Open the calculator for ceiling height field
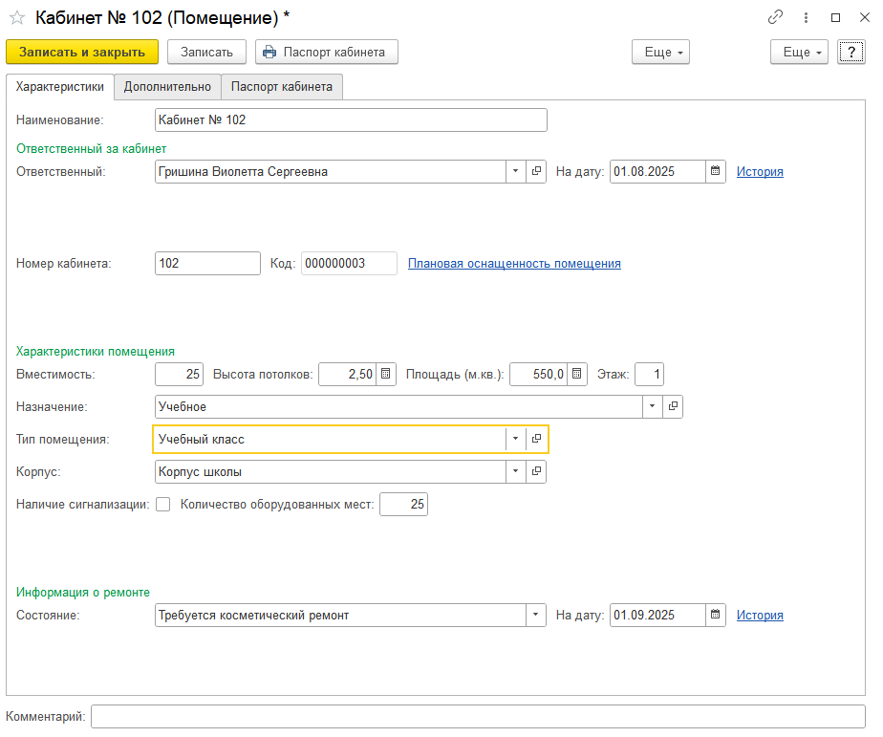Image resolution: width=883 pixels, height=737 pixels. (385, 375)
